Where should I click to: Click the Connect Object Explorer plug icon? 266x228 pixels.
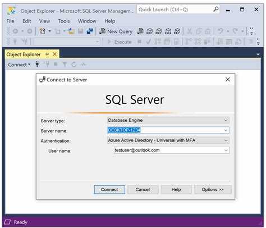click(37, 65)
